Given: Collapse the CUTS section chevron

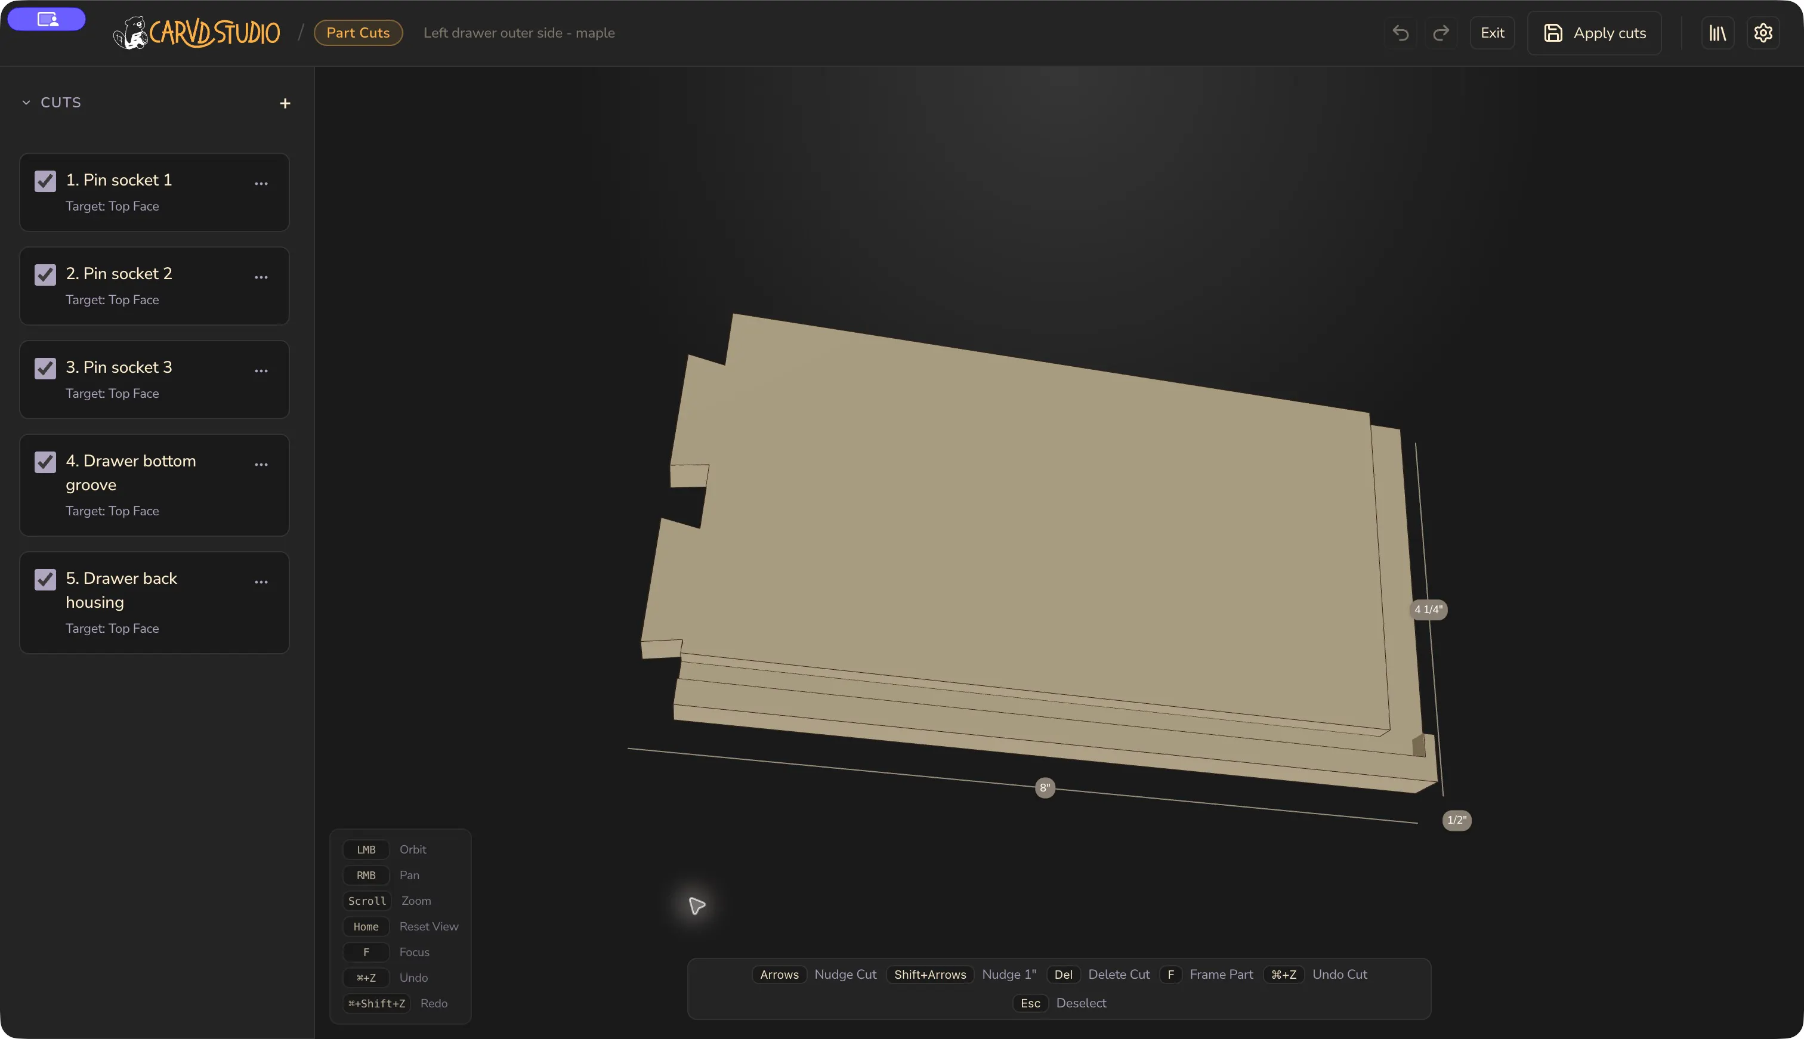Looking at the screenshot, I should tap(26, 103).
